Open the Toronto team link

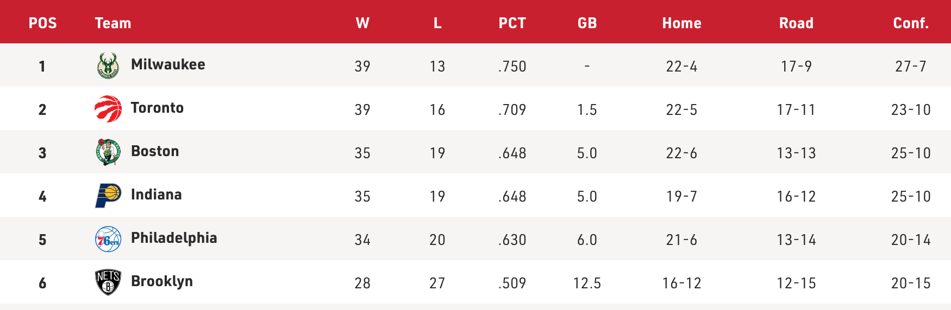(157, 108)
